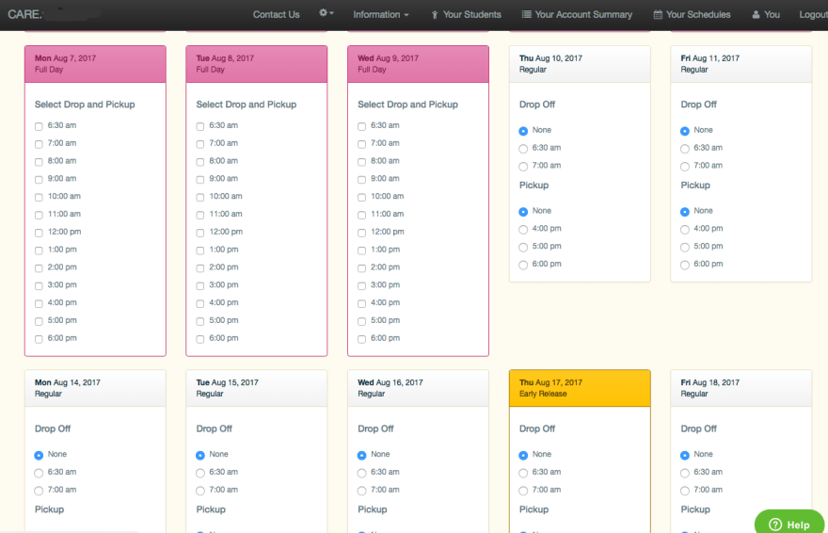Click the Logout link
Image resolution: width=828 pixels, height=533 pixels.
coord(812,15)
